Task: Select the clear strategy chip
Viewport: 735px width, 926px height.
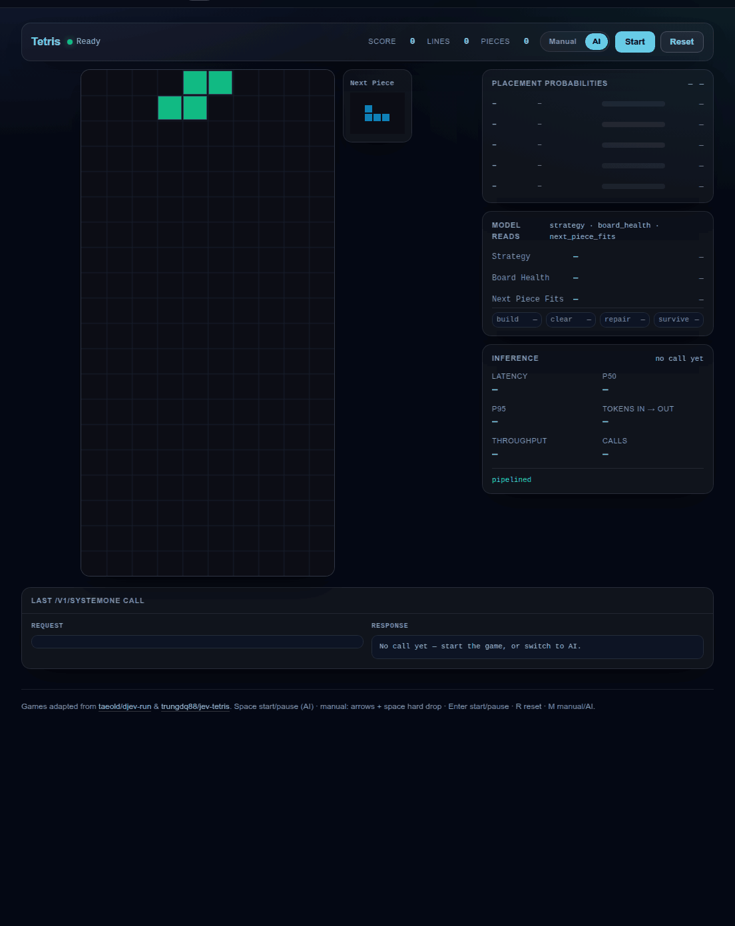Action: click(571, 320)
